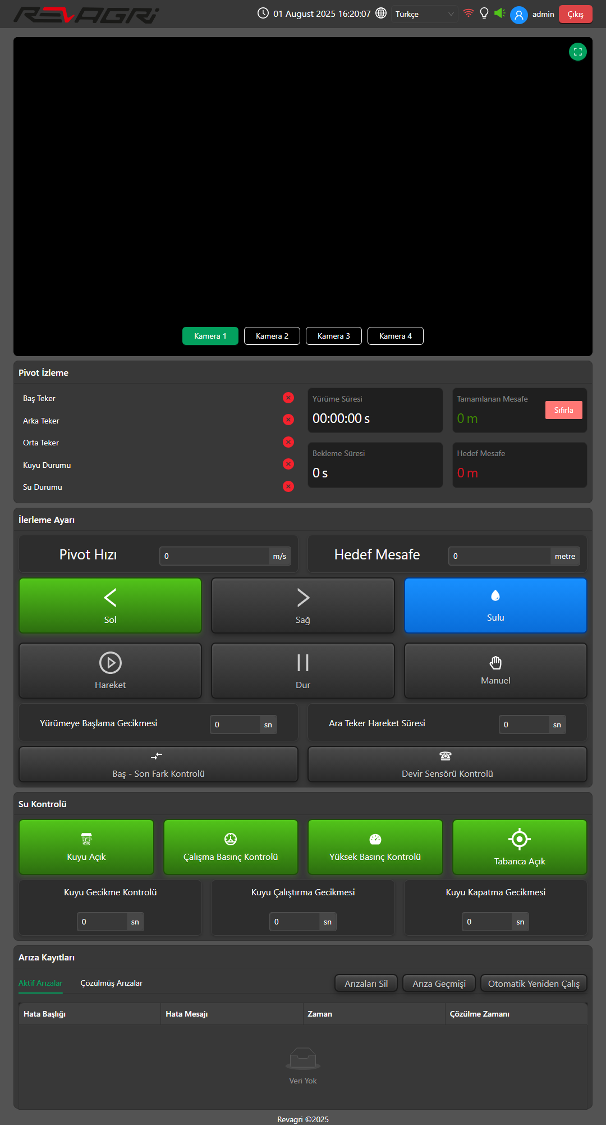Viewport: 606px width, 1125px height.
Task: Click the Sıfırla reset button
Action: click(563, 410)
